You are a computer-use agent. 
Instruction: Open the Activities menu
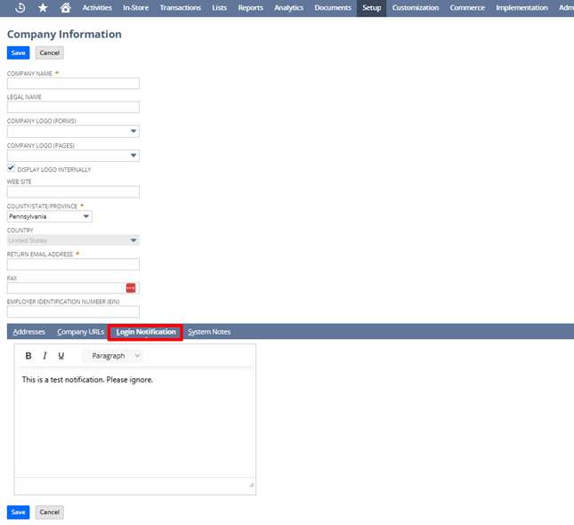tap(97, 8)
